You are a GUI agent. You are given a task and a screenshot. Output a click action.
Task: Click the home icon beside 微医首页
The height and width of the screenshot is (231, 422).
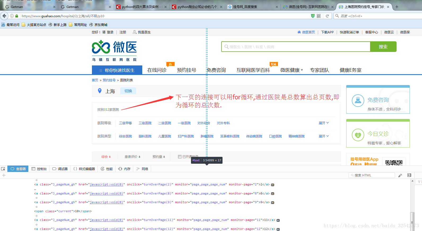tap(299, 32)
